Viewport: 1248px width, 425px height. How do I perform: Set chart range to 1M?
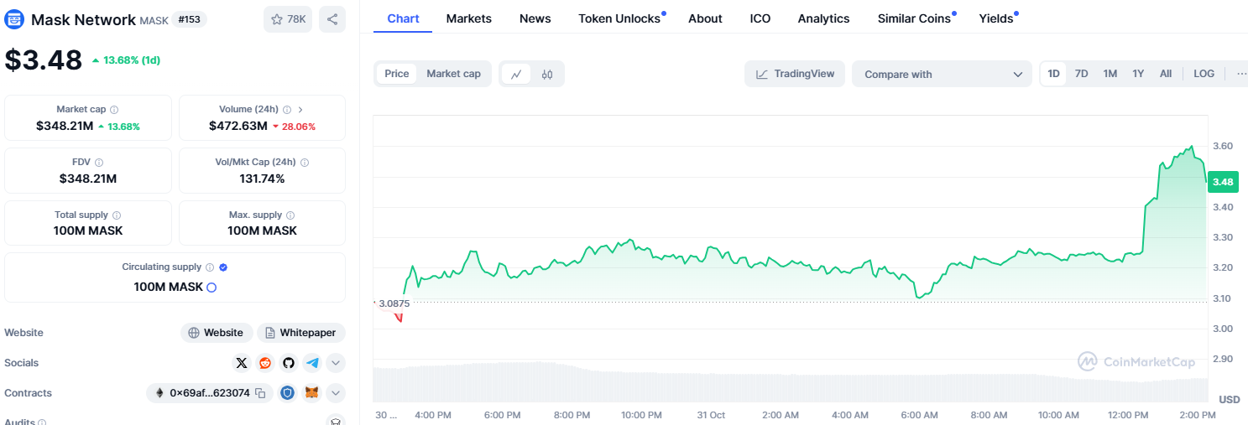[1110, 74]
